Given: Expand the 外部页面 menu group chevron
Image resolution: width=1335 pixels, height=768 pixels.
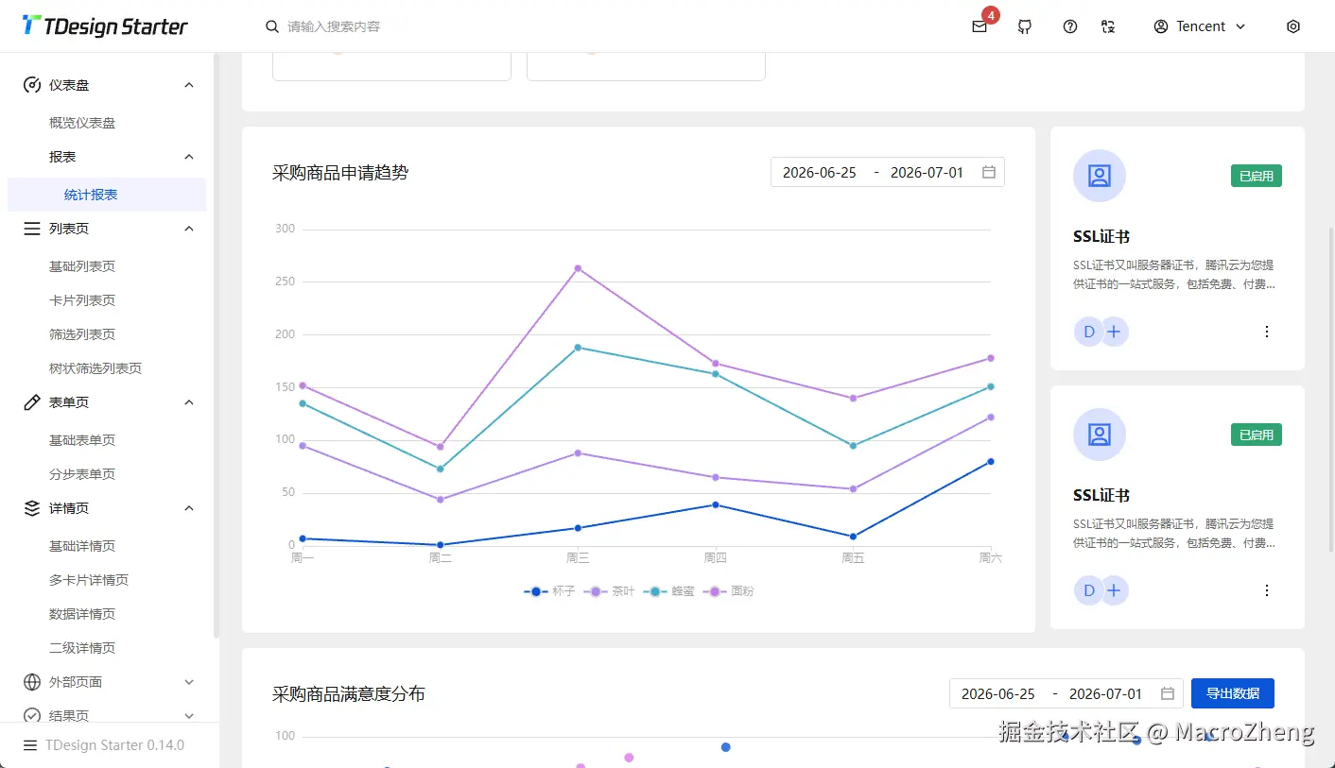Looking at the screenshot, I should coord(189,682).
